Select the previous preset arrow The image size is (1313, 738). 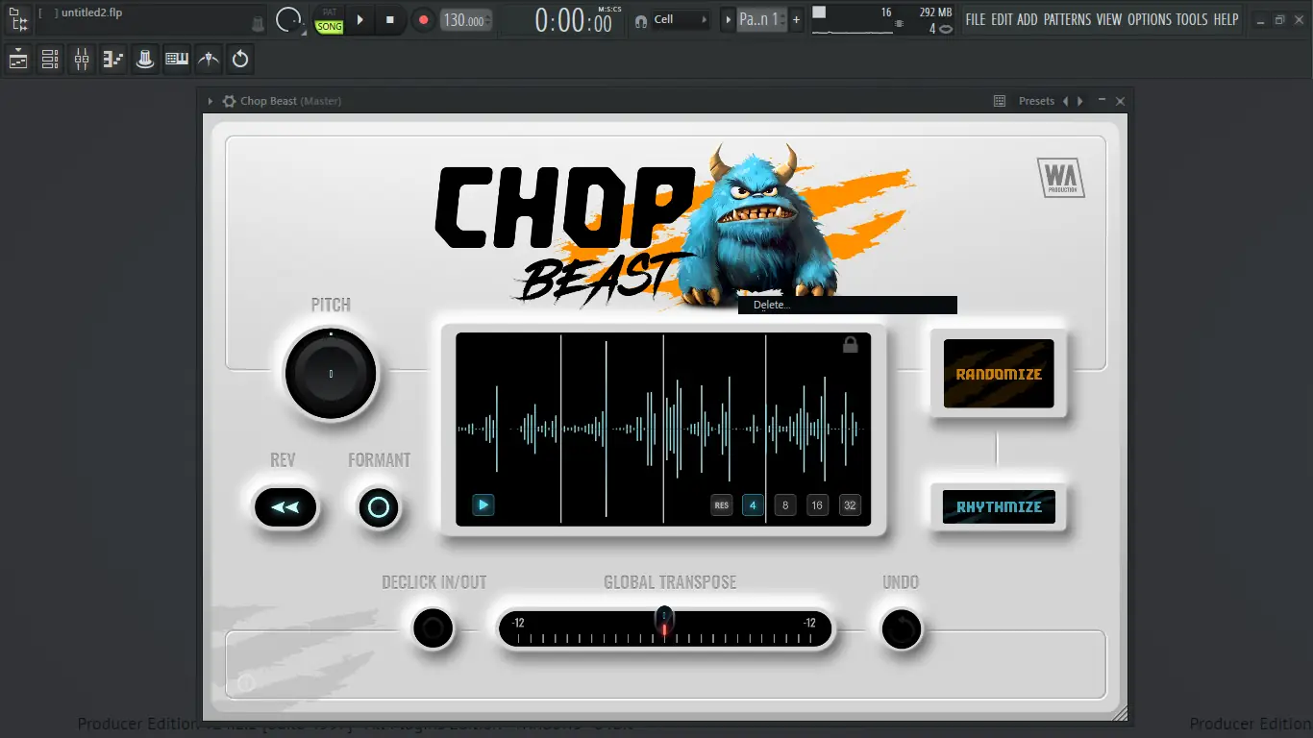point(1065,101)
